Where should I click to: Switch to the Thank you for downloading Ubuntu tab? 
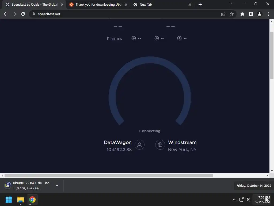point(99,5)
